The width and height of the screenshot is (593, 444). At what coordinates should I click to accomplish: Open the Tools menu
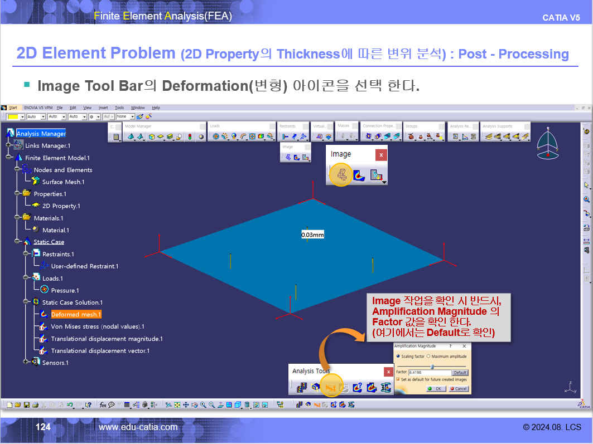[x=119, y=108]
